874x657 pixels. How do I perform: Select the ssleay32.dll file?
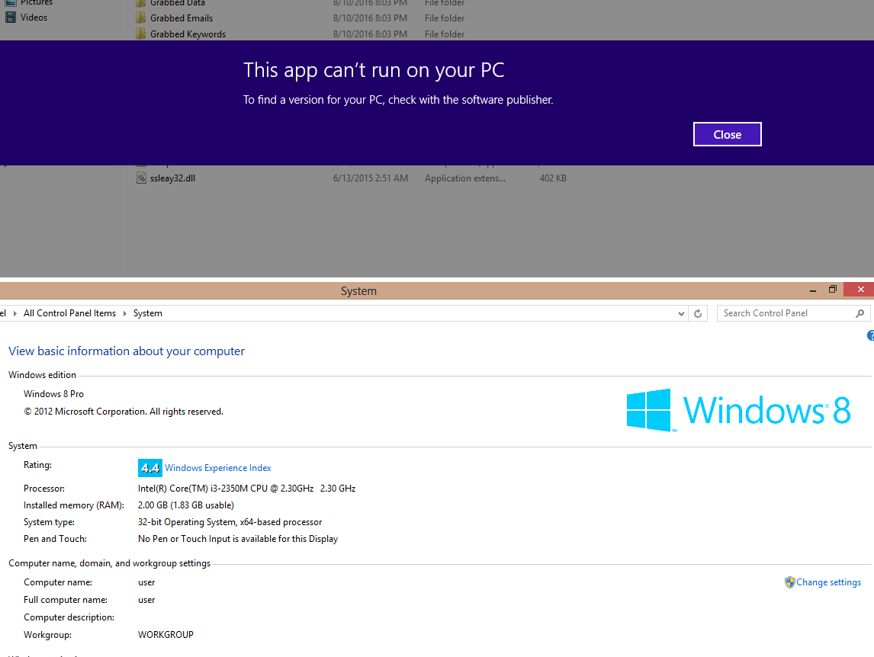[x=172, y=178]
